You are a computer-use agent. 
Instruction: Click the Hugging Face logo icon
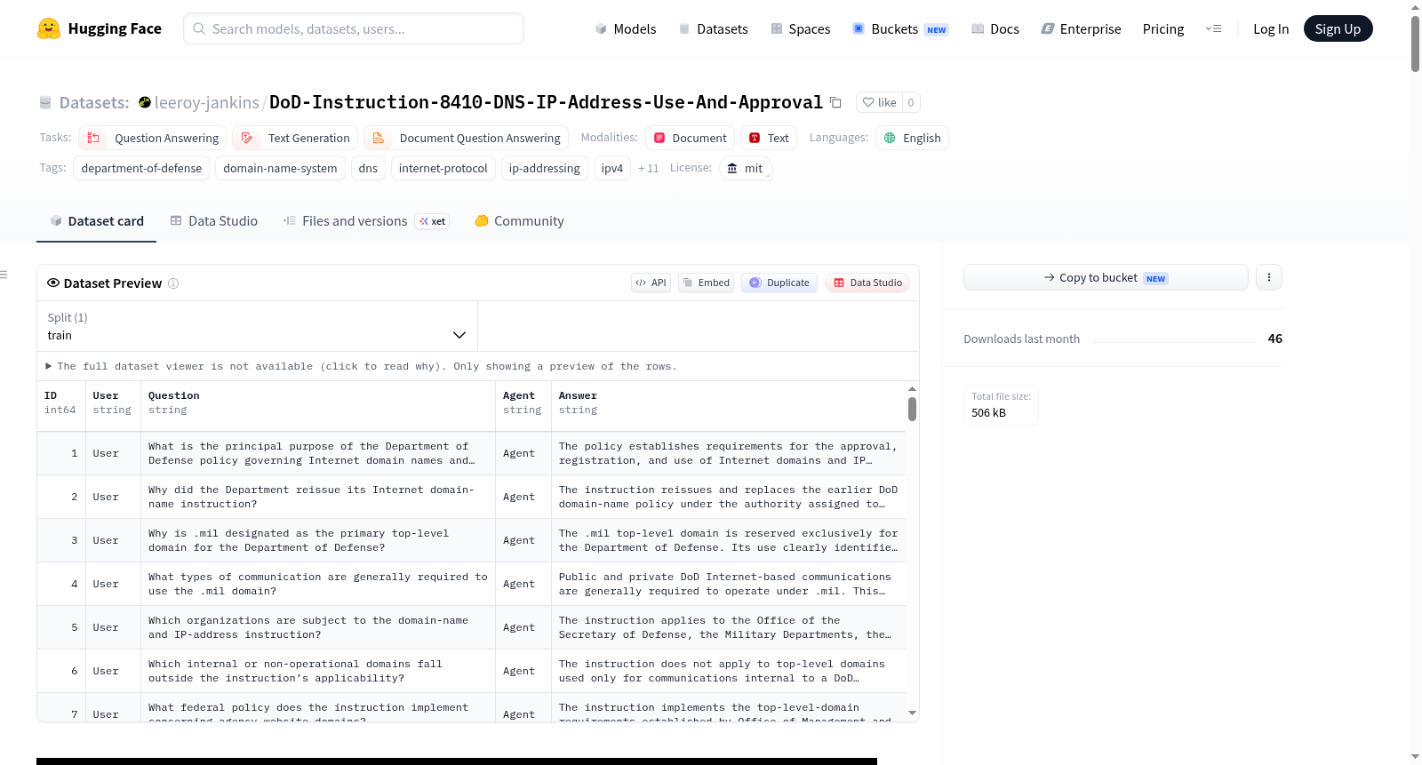click(x=49, y=28)
